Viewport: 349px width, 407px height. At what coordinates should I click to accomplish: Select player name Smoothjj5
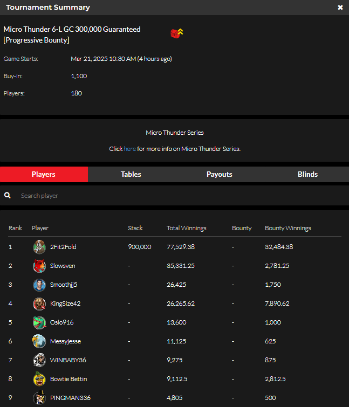point(64,285)
